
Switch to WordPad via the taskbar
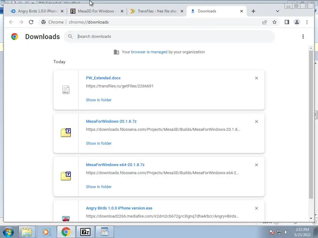(104, 232)
